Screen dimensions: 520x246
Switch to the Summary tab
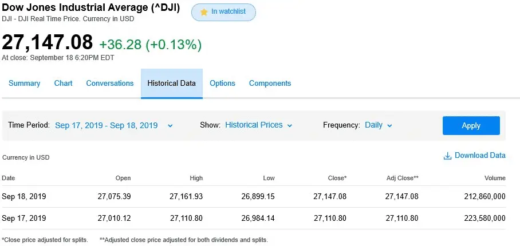pos(25,84)
